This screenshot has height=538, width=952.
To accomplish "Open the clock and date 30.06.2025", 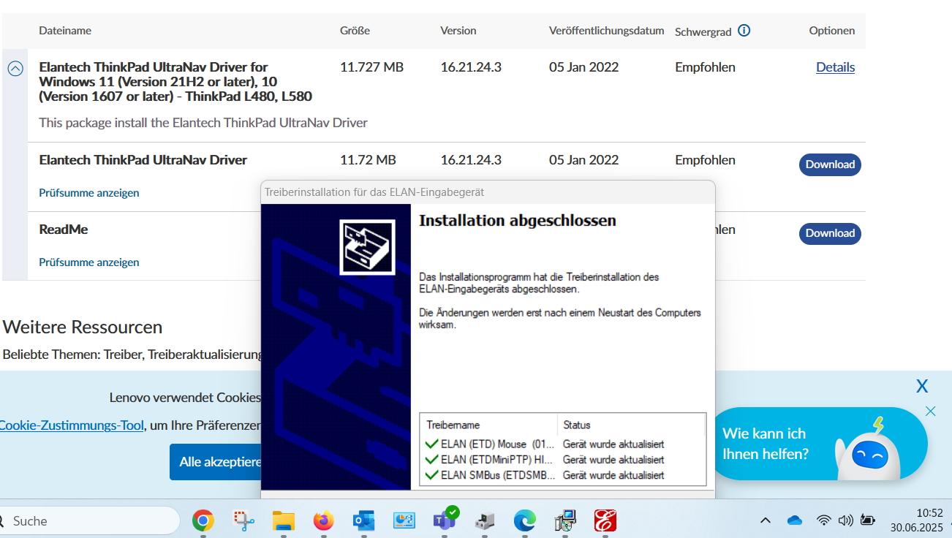I will 916,520.
